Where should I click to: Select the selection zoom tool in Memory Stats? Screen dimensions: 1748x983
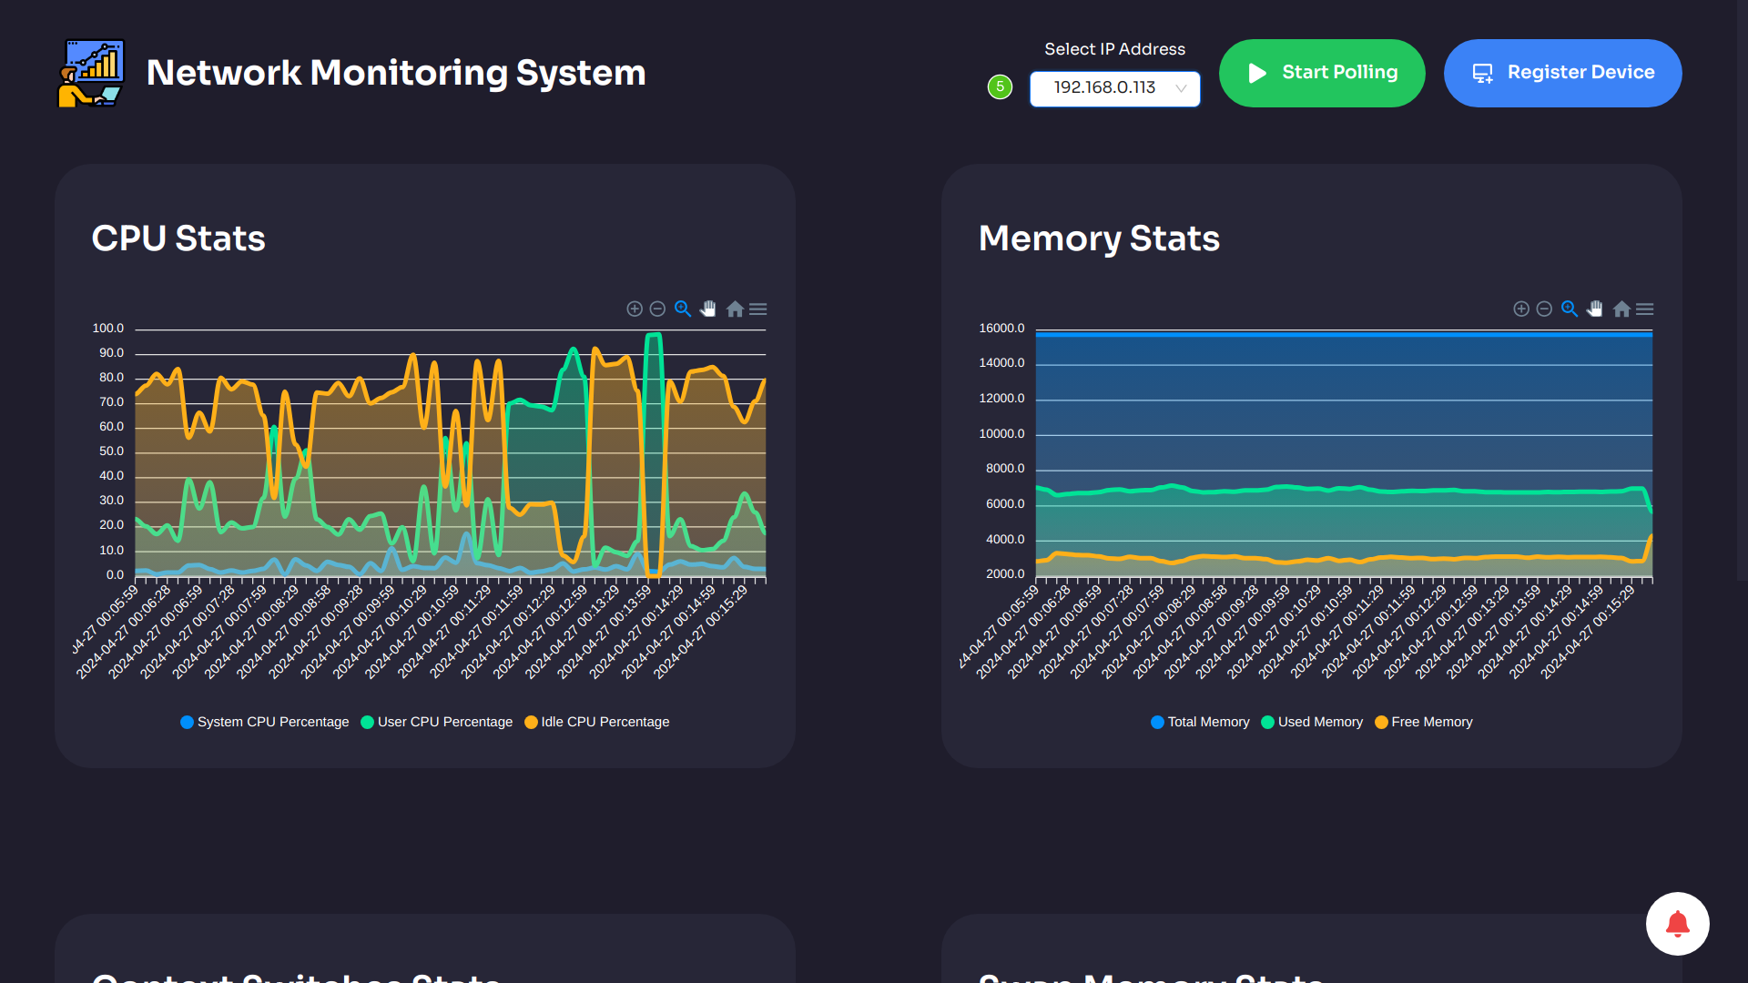click(1570, 309)
